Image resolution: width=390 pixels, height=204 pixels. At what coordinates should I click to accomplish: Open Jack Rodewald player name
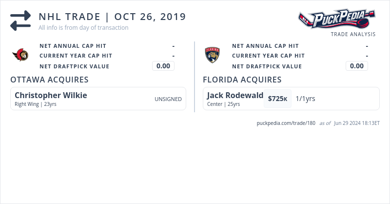point(235,95)
